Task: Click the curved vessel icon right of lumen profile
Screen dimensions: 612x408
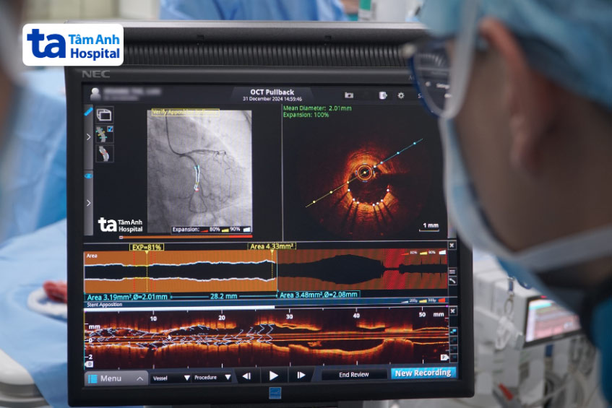Action: (x=452, y=281)
